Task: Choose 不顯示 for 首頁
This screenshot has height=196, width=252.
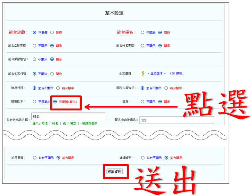Action: click(142, 102)
